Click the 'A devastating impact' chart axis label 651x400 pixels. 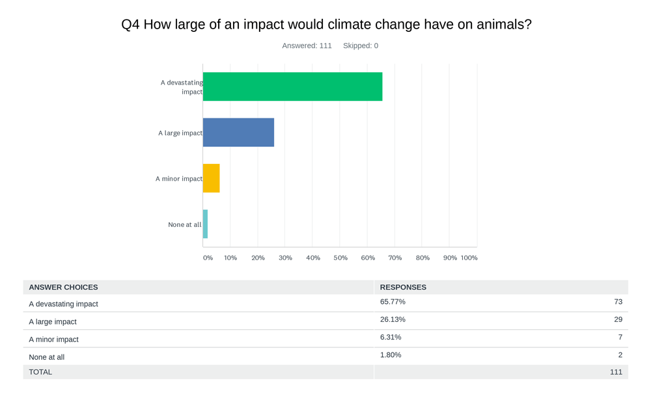tap(182, 87)
